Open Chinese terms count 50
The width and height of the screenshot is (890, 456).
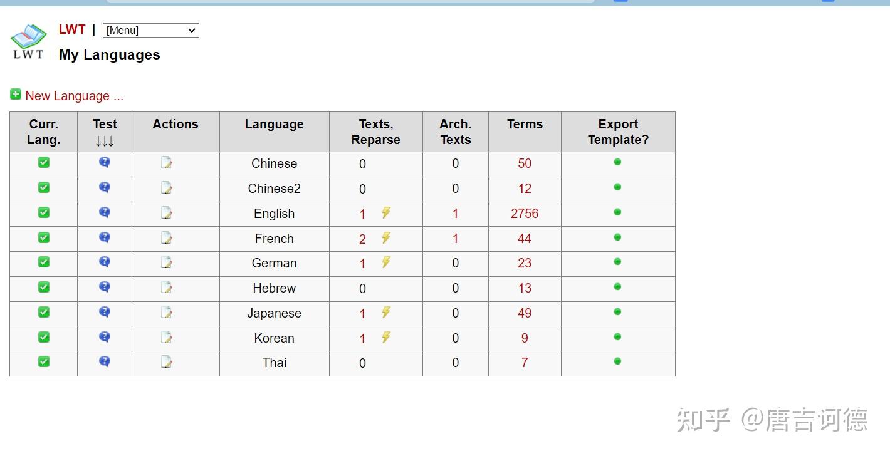tap(525, 163)
